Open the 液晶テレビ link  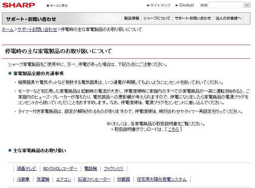(x=26, y=169)
